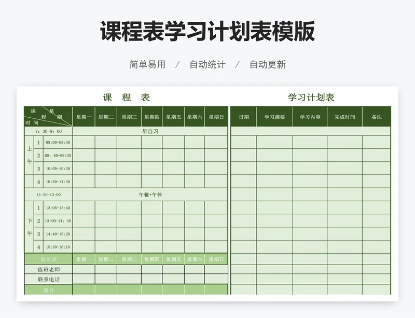
Task: Select 星期日 in the 值班表 row
Action: [x=216, y=259]
